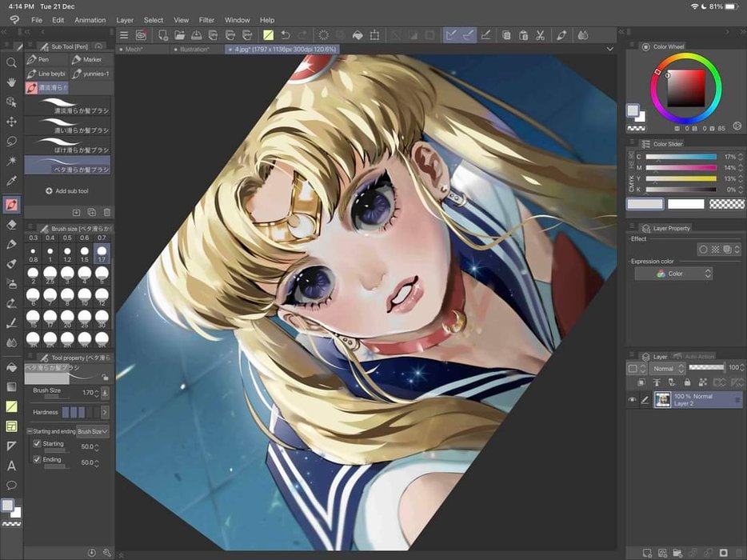The height and width of the screenshot is (560, 747).
Task: Open the Normal blend mode dropdown
Action: (668, 368)
